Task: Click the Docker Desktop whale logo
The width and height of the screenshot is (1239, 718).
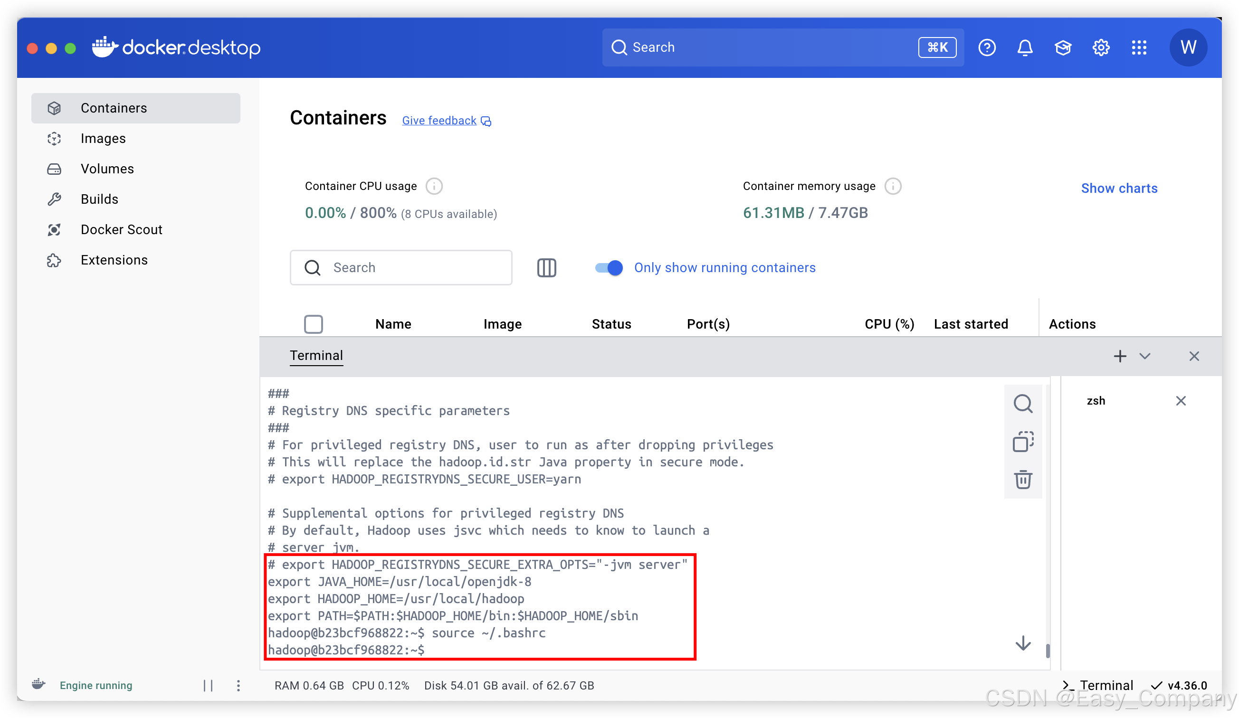Action: (x=176, y=47)
